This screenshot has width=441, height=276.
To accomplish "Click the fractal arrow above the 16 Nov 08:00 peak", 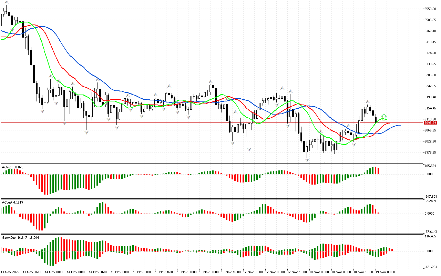I will [x=210, y=82].
